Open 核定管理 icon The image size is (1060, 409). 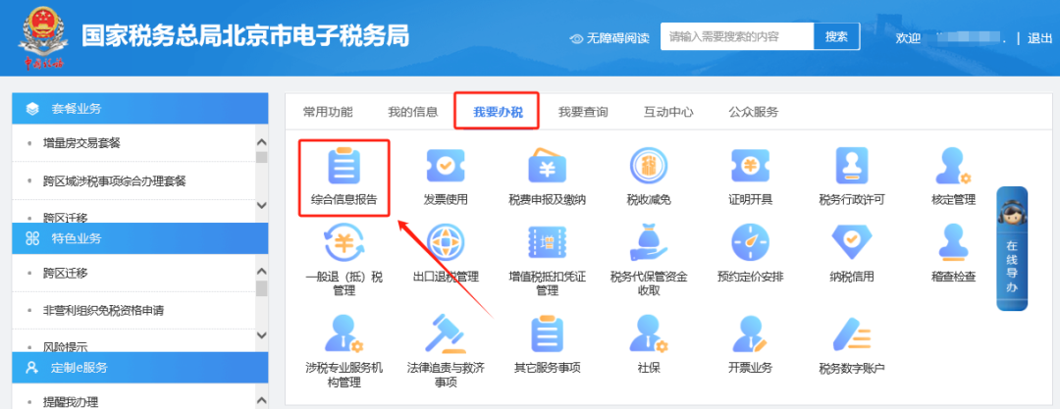953,167
